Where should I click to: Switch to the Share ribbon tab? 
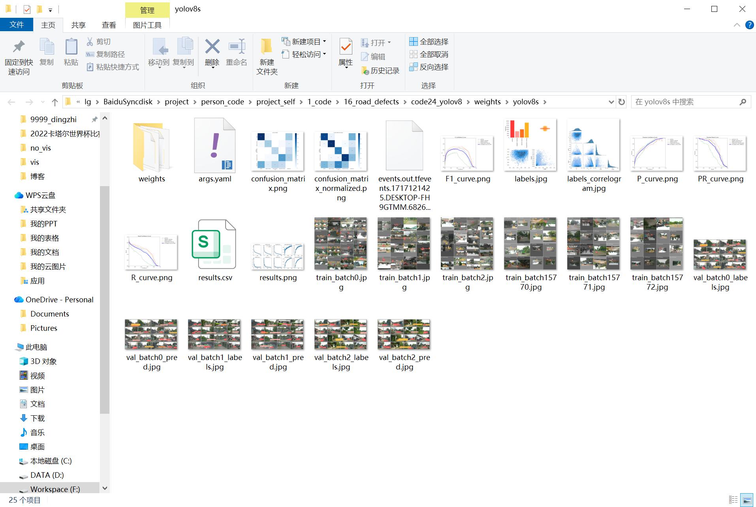pyautogui.click(x=78, y=25)
